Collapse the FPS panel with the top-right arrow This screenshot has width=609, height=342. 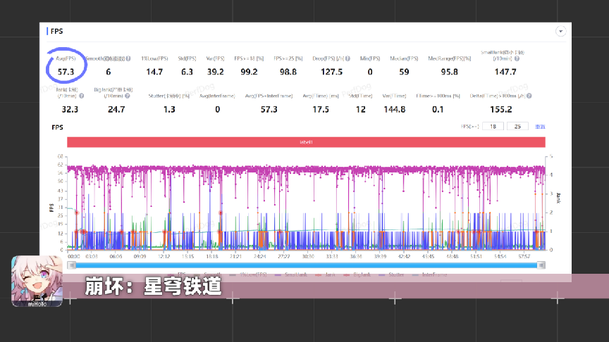560,32
